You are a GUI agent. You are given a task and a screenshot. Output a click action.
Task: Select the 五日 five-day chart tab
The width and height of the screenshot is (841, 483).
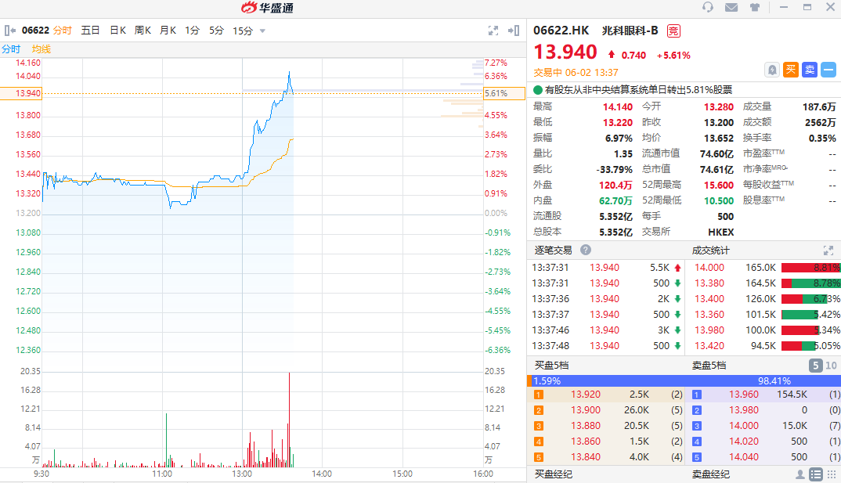point(90,31)
